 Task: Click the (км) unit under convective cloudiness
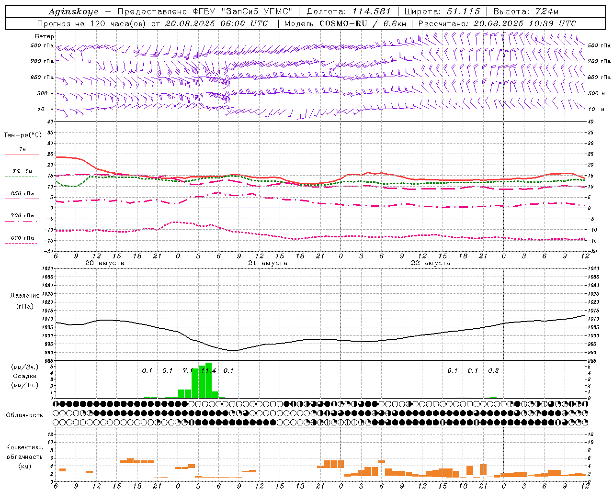pos(24,466)
